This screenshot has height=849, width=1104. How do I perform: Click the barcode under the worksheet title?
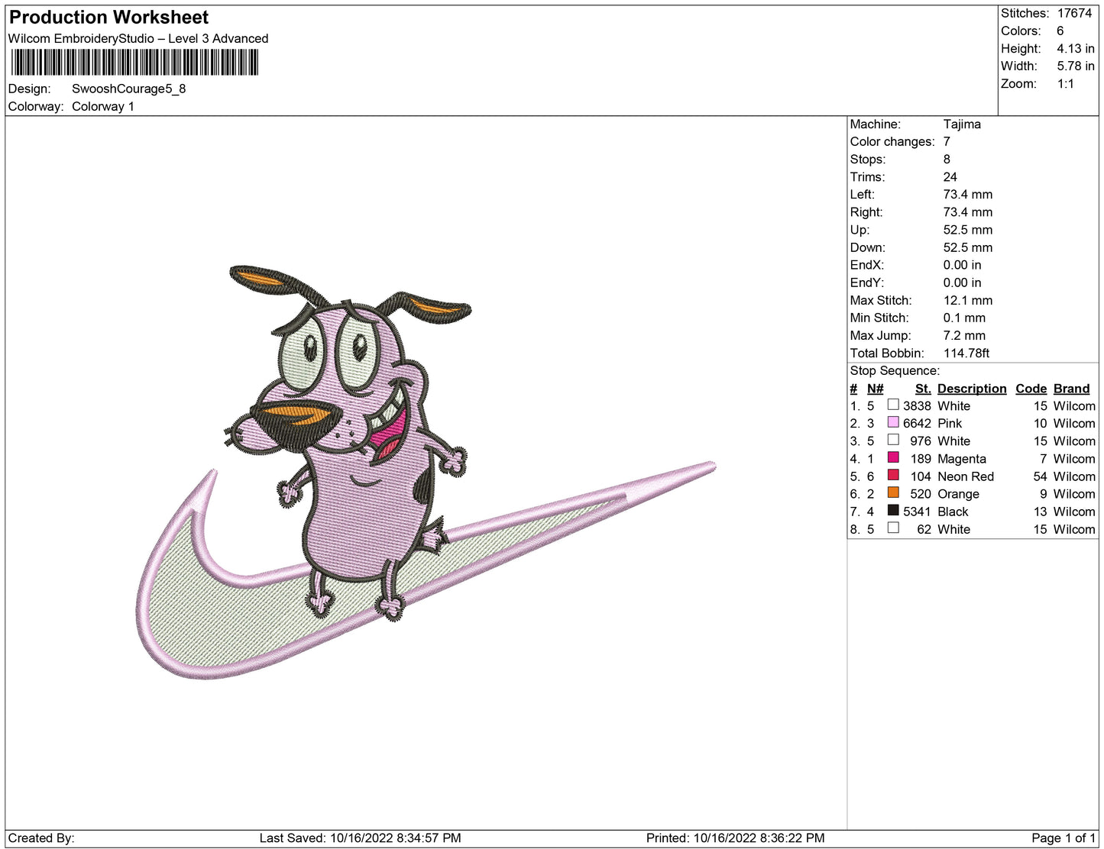pos(134,63)
